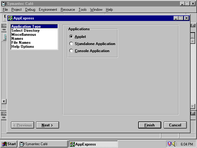Screen dimensions: 197x148
Task: Click the Next button
Action: coord(47,125)
